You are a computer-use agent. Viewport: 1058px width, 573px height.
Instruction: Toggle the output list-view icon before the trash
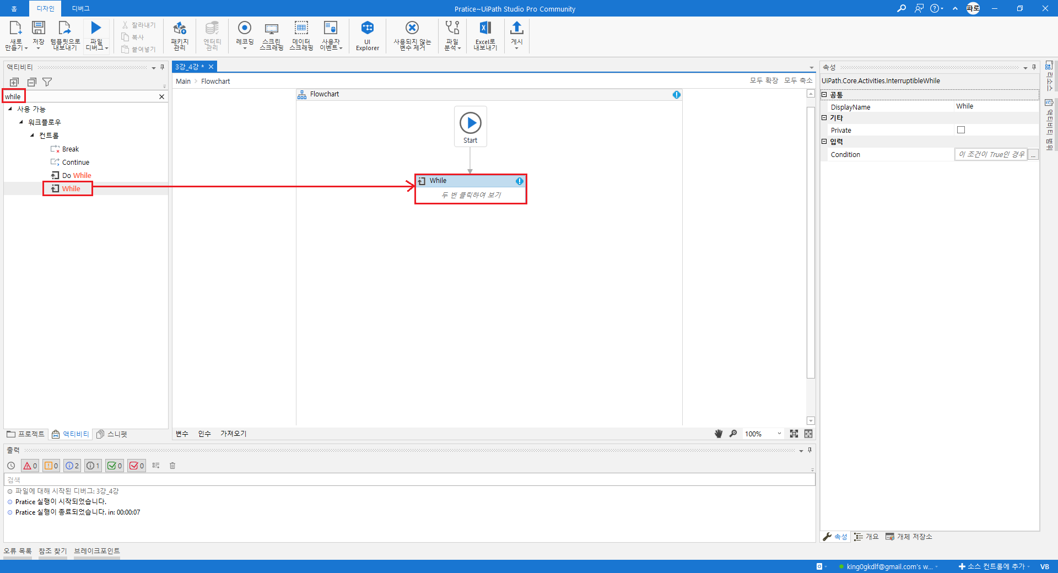click(156, 466)
